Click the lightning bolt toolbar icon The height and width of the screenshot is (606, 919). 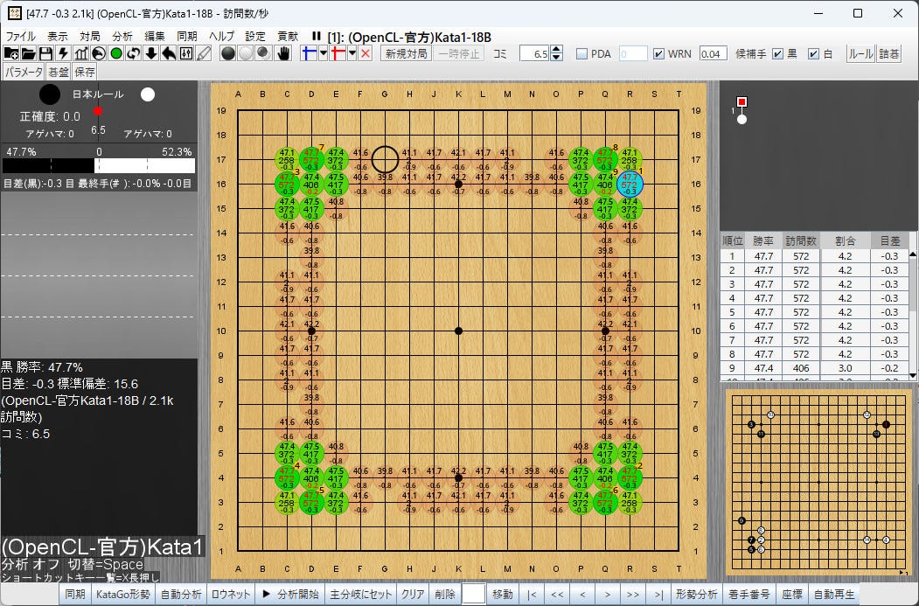63,54
